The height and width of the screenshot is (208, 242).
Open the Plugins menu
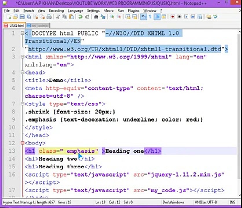point(133,10)
